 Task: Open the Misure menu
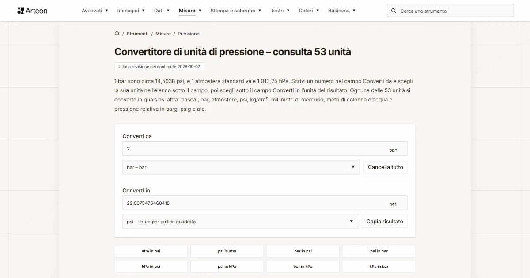190,11
